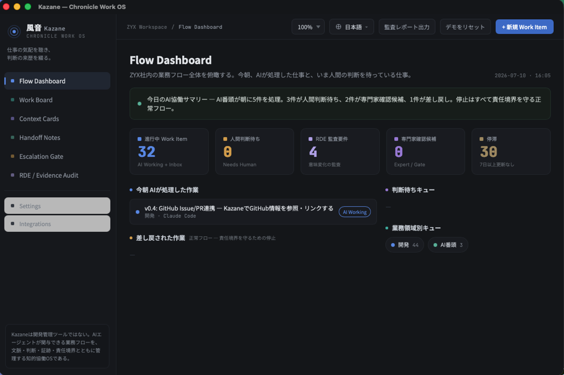Screen dimensions: 564x375
Task: Click the 差し戻された作業 heading
Action: click(160, 238)
